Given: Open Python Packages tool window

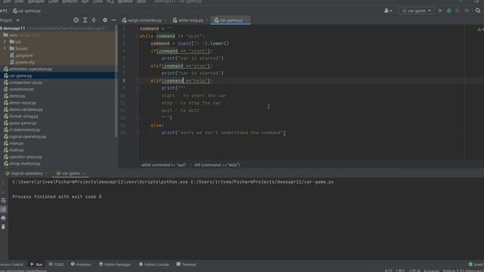Looking at the screenshot, I should tap(115, 264).
